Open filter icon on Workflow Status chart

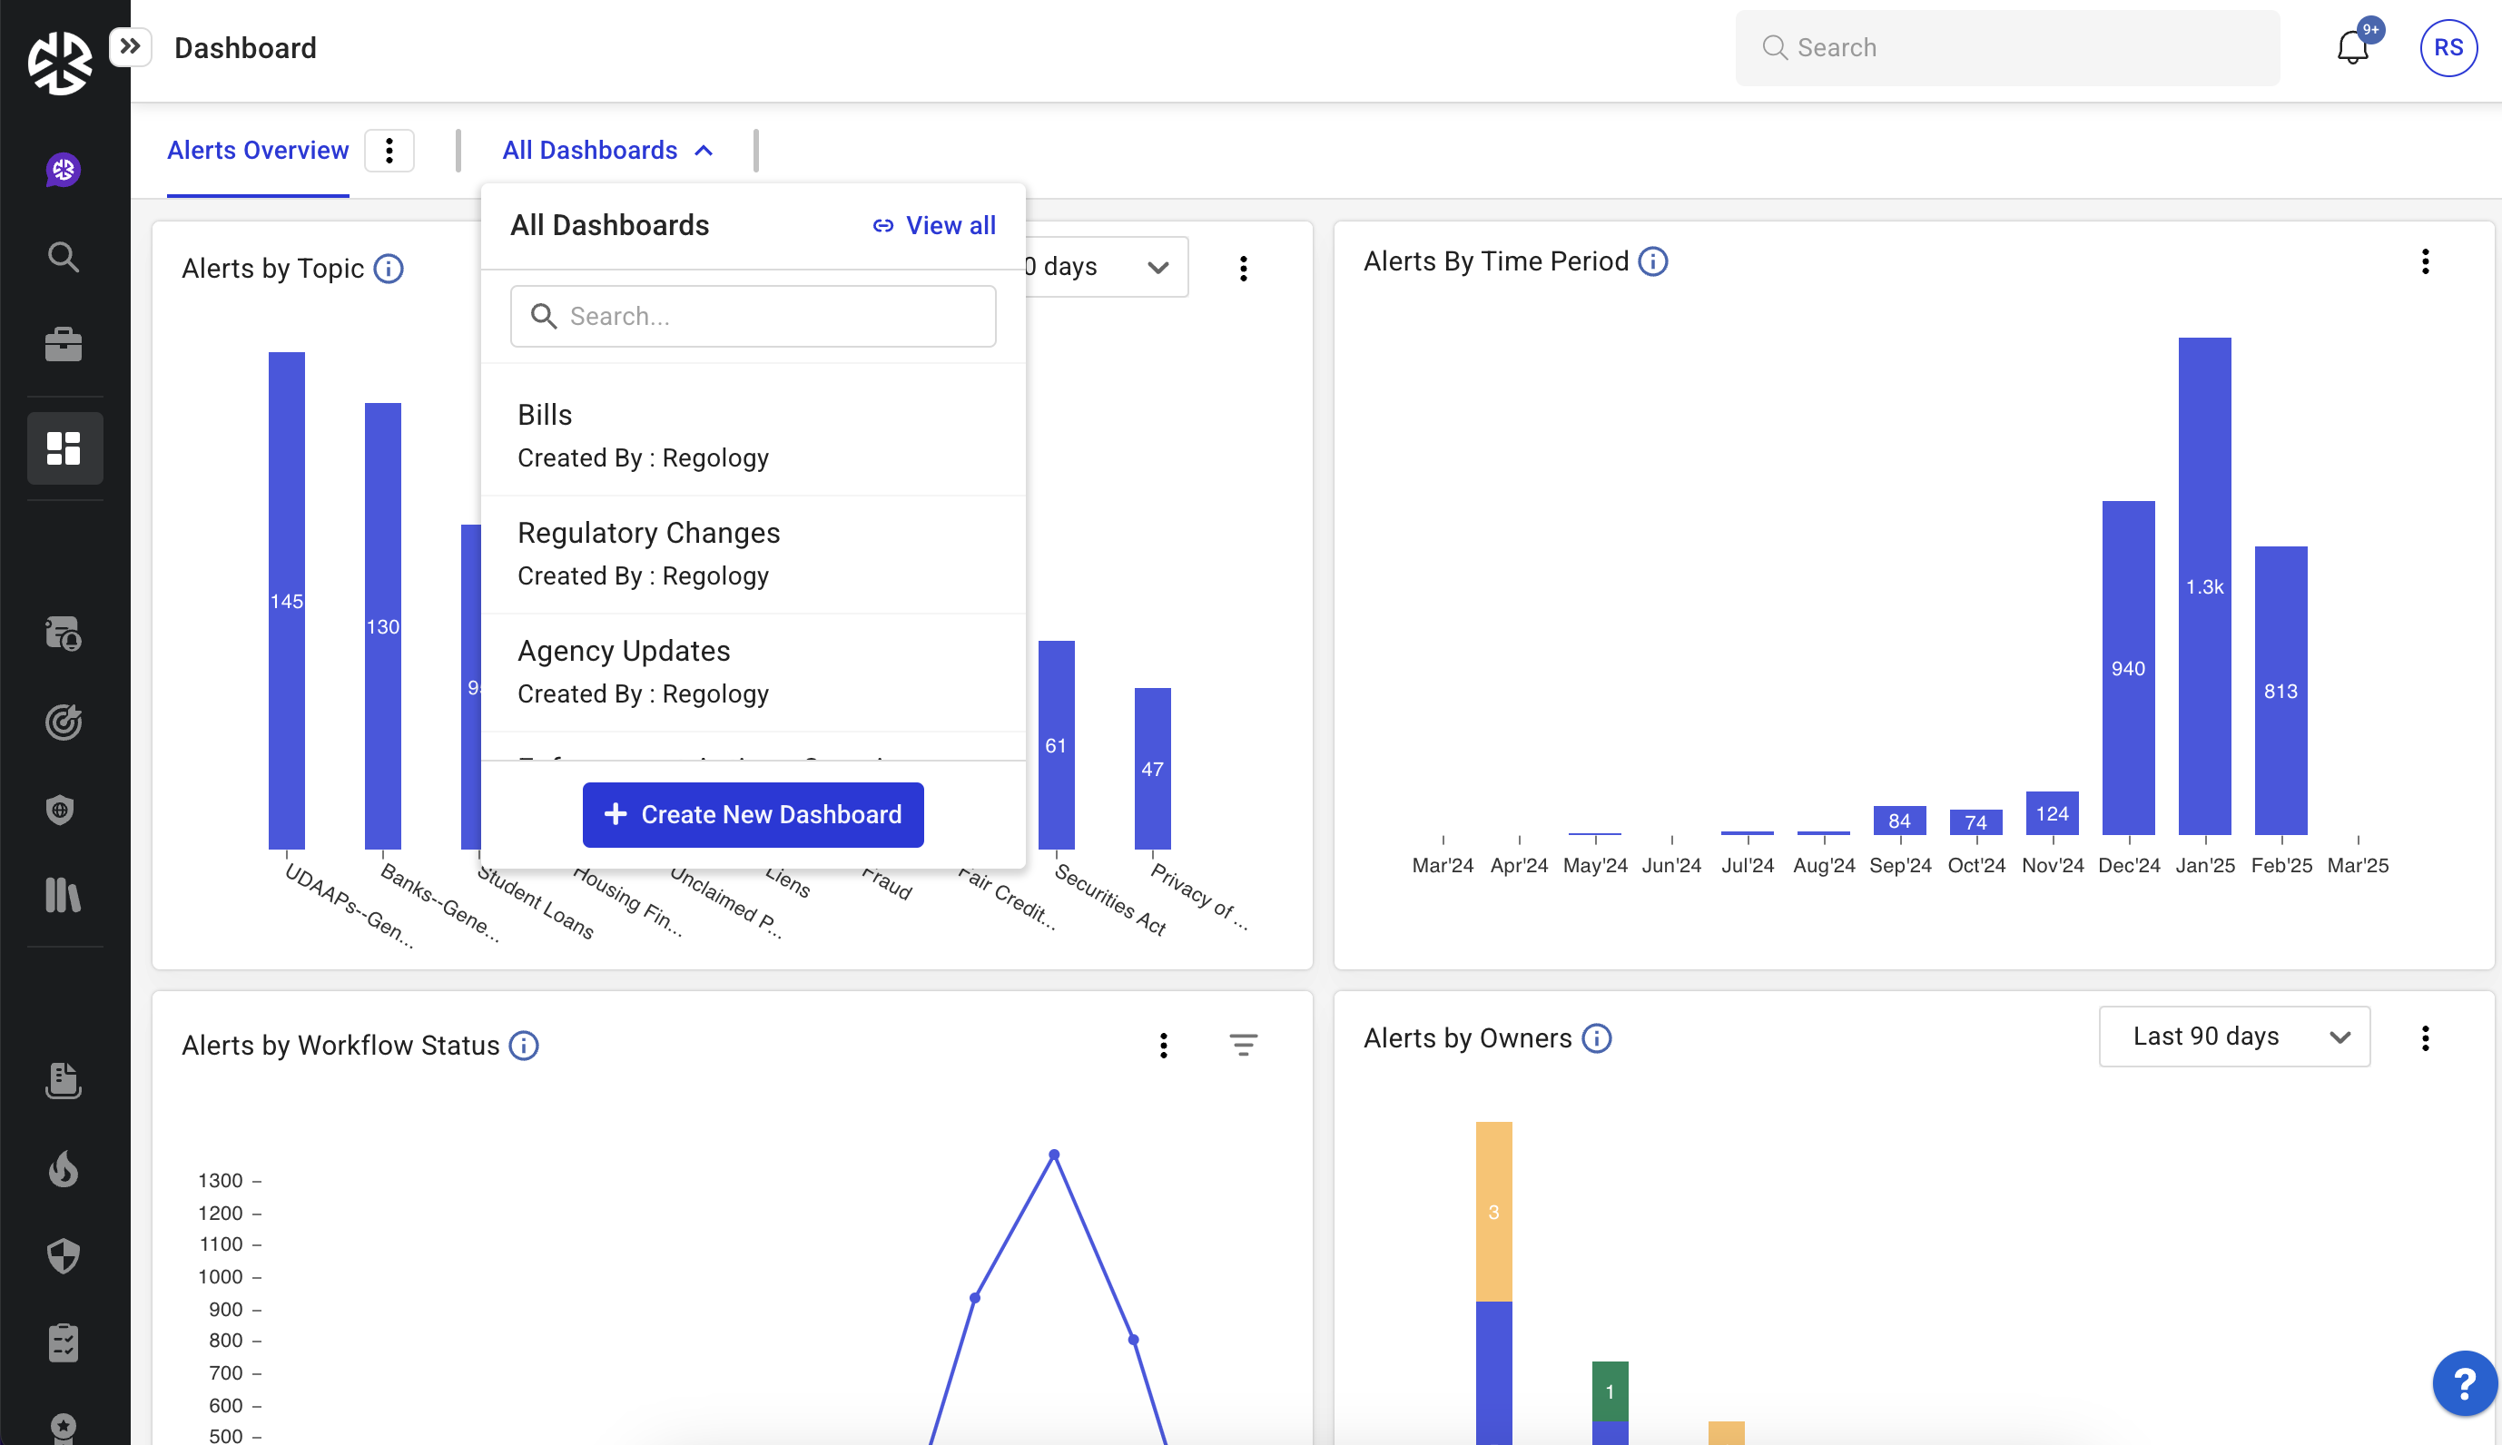1243,1045
